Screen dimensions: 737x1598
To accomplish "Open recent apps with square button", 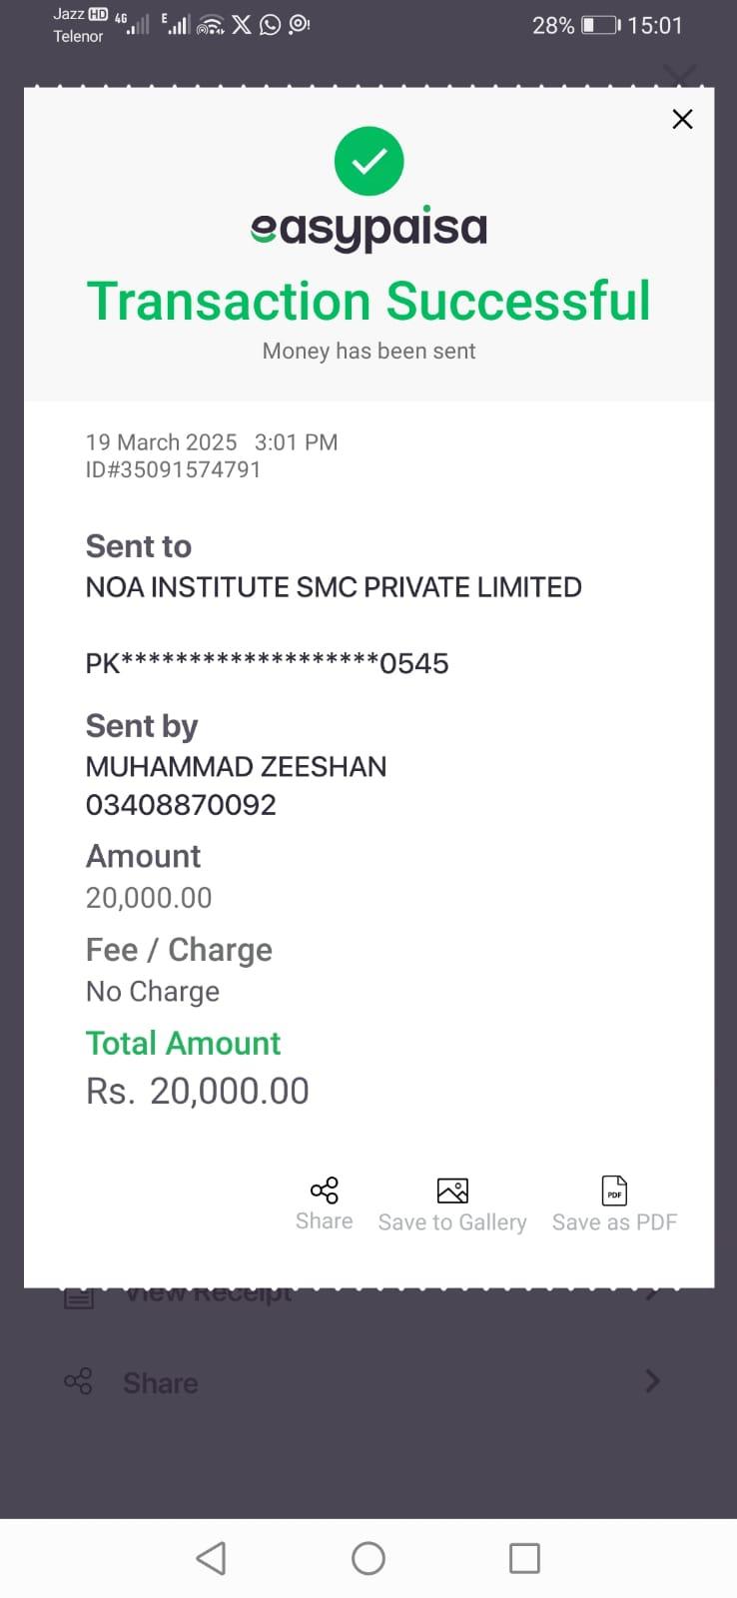I will pyautogui.click(x=524, y=1558).
